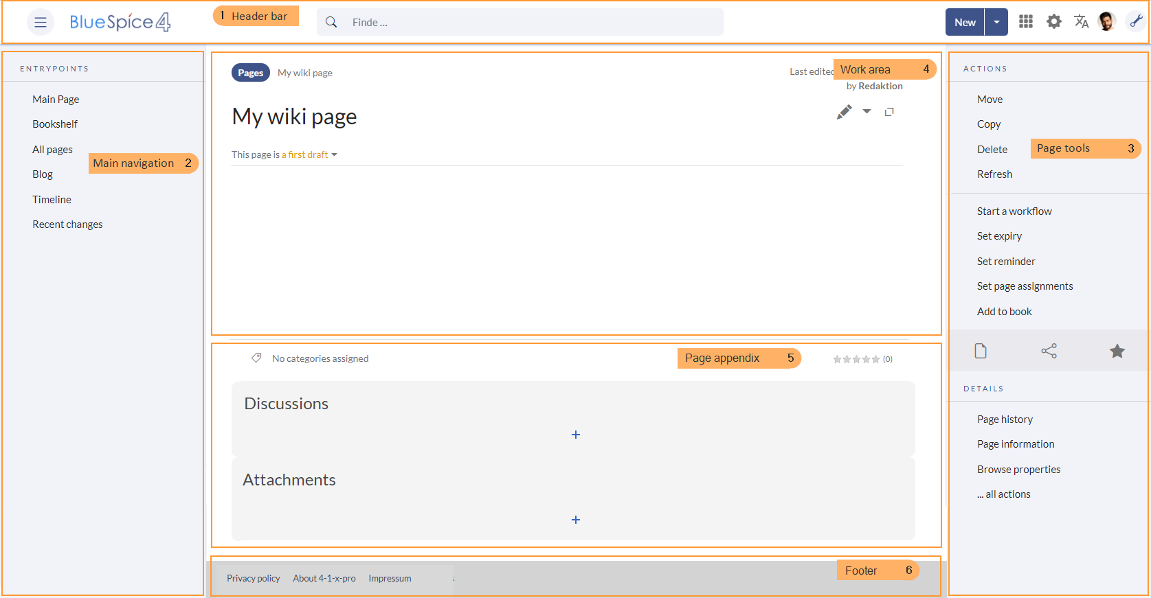The height and width of the screenshot is (598, 1151).
Task: Open the first draft status dropdown
Action: (309, 154)
